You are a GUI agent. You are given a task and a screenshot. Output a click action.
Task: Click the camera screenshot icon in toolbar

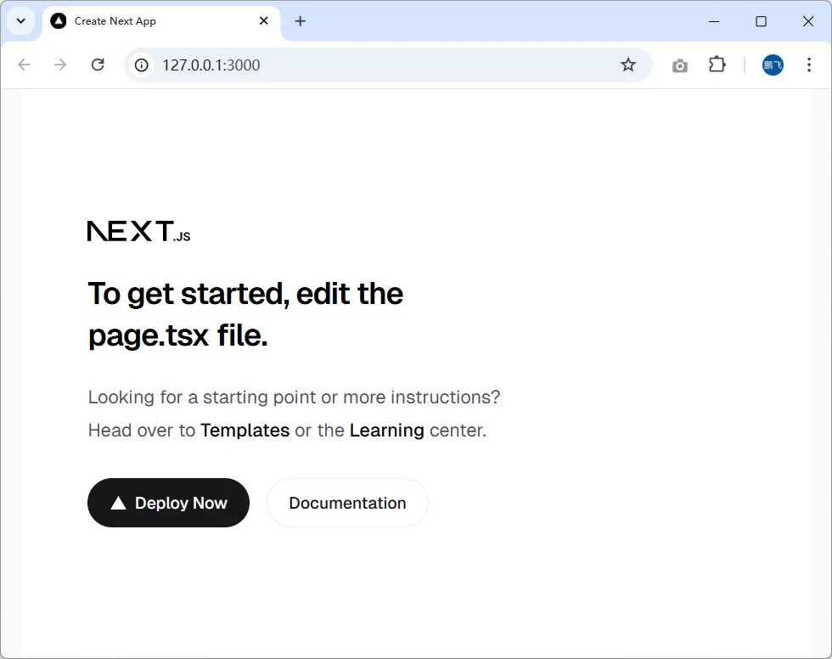tap(679, 65)
